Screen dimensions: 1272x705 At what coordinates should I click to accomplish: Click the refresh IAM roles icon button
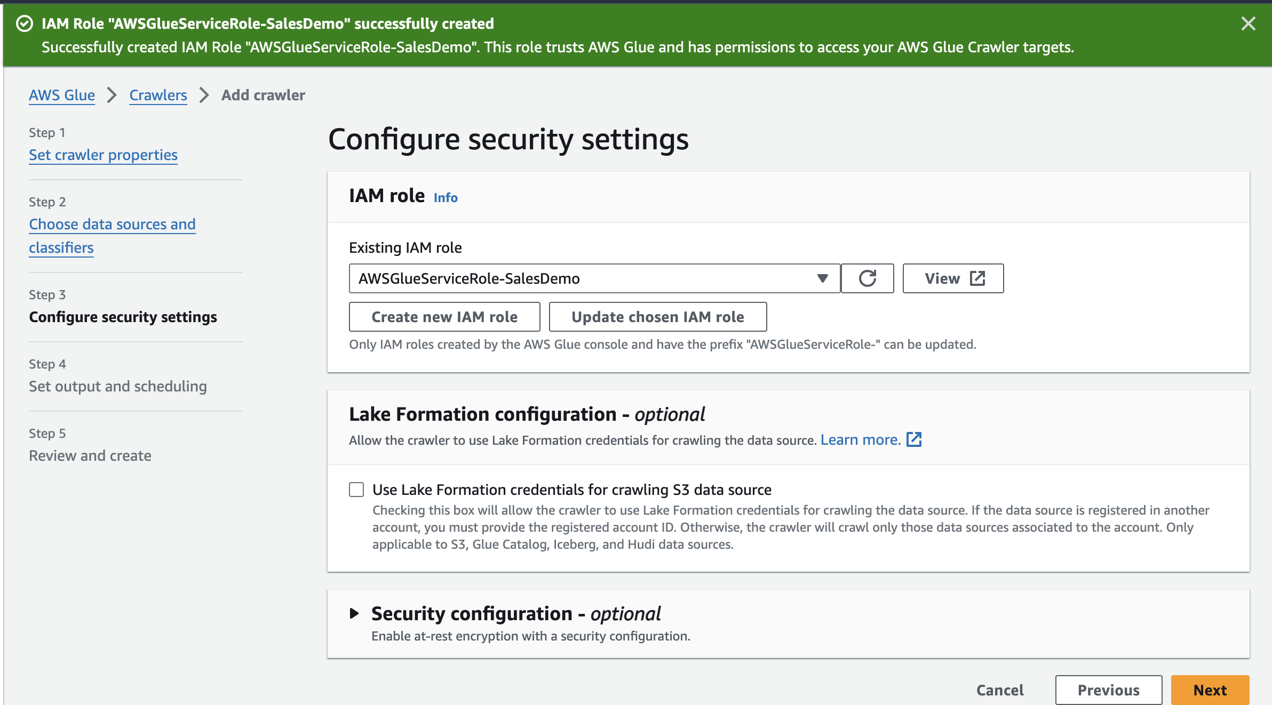coord(867,278)
